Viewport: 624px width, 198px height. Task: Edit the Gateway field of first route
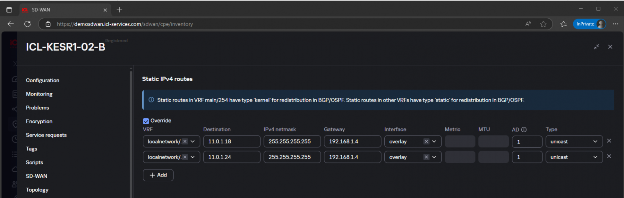click(x=352, y=141)
